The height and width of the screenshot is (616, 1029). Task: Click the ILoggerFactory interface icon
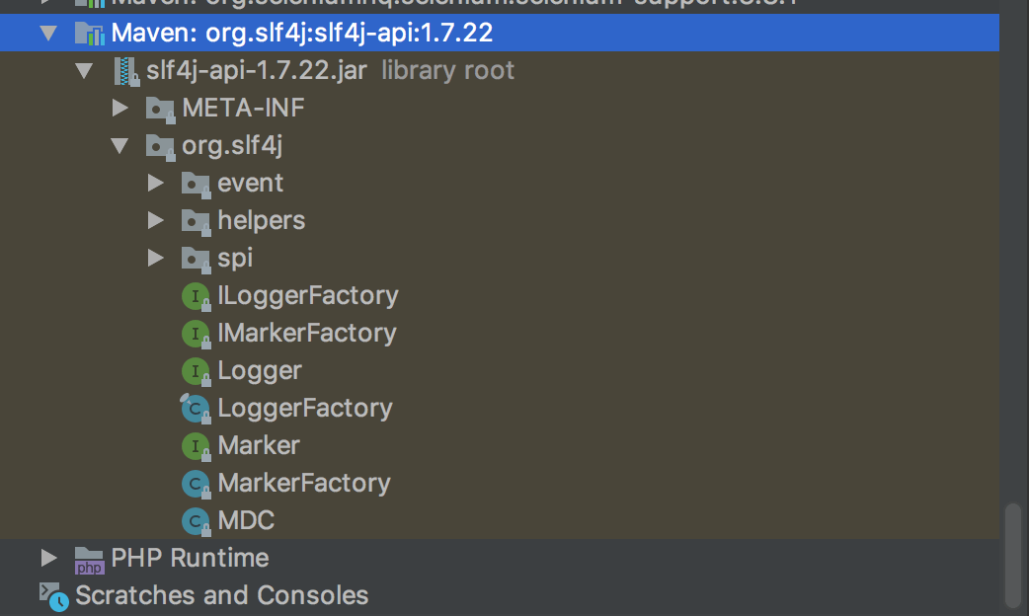(x=196, y=296)
